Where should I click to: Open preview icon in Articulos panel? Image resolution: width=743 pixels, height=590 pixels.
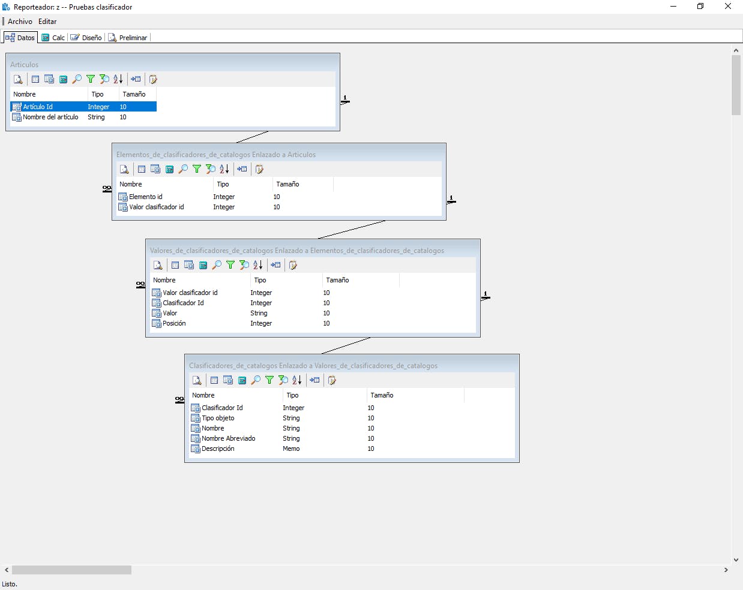click(18, 79)
